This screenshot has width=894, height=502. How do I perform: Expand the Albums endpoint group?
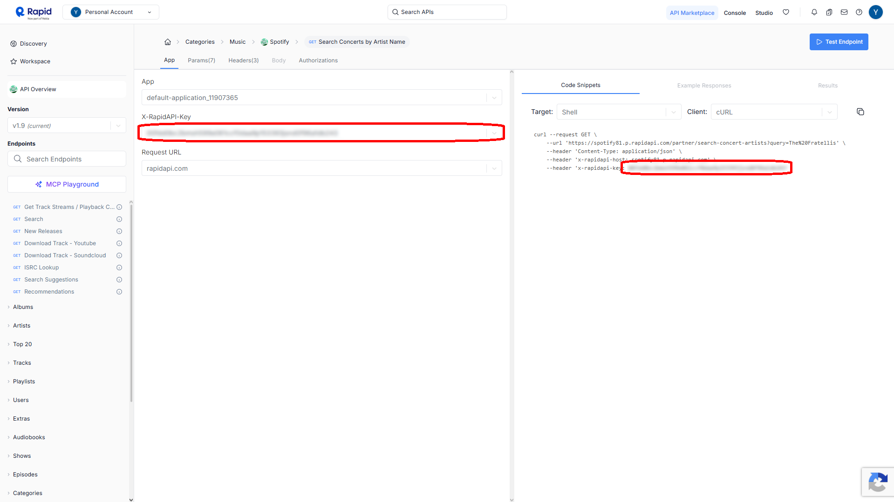coord(23,307)
